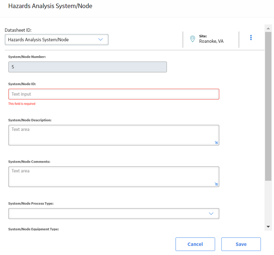The height and width of the screenshot is (255, 274).
Task: Click the 'This field is required' message
Action: click(x=22, y=104)
